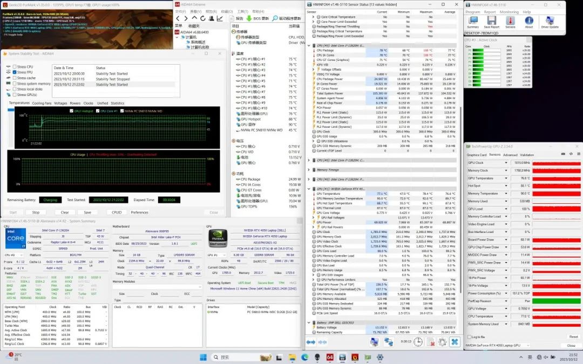
Task: Open the Monitoring menu in HWiNFO64
Action: [x=509, y=11]
